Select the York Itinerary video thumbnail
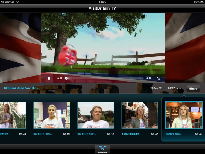 tap(140, 115)
